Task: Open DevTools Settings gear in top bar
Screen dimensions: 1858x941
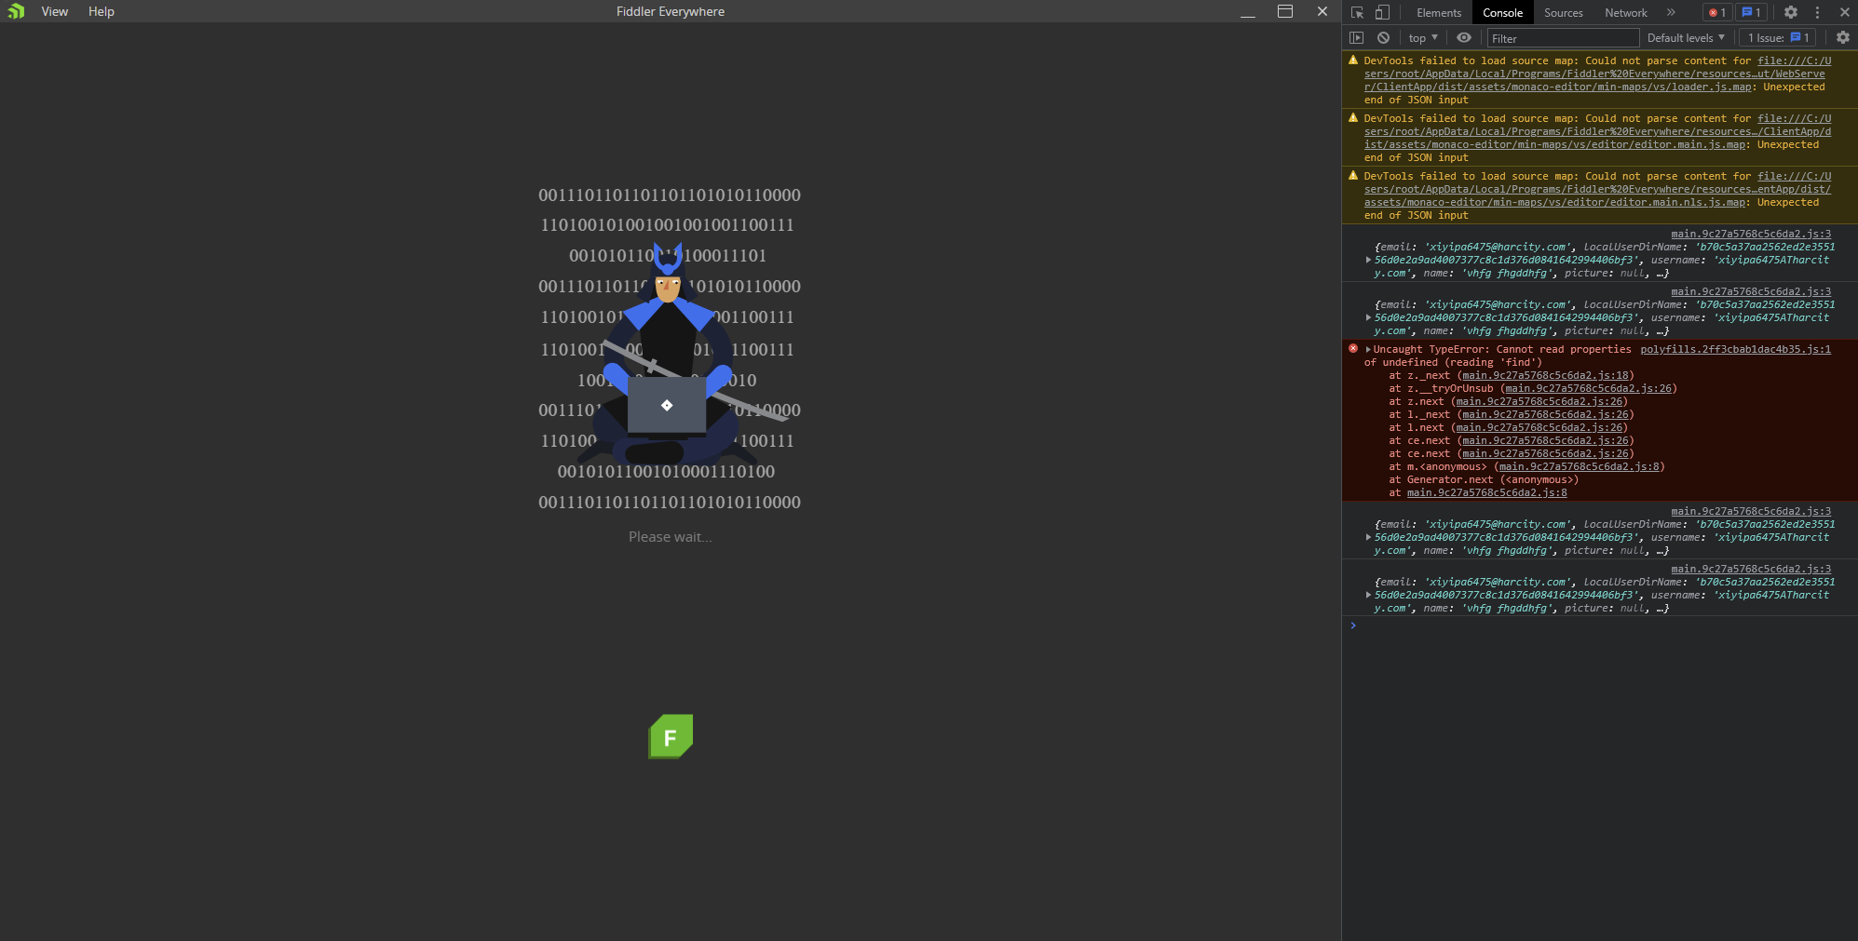Action: pos(1791,12)
